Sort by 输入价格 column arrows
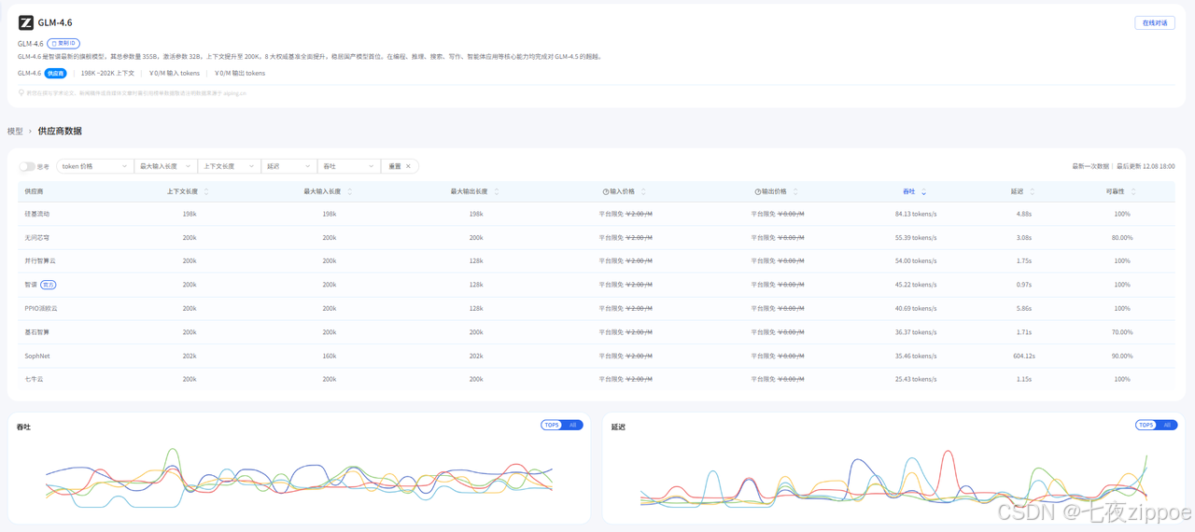This screenshot has width=1195, height=532. 643,191
